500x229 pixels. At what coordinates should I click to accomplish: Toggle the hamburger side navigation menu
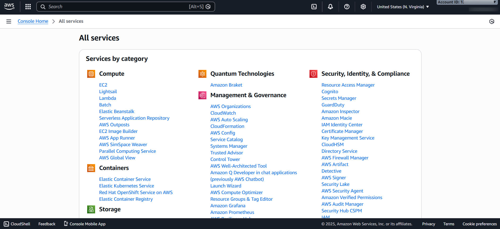(9, 21)
